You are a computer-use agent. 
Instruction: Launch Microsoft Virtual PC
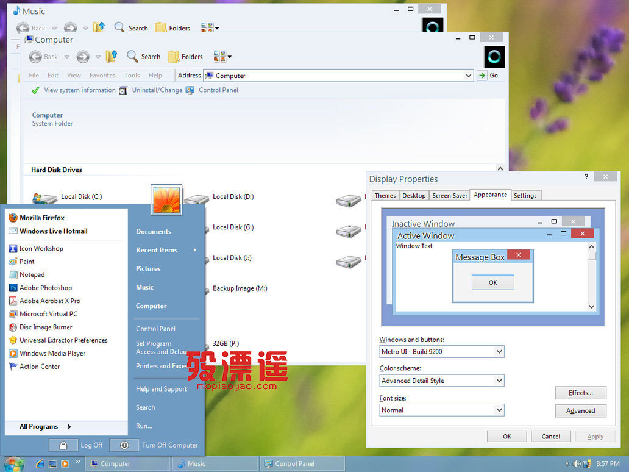tap(43, 314)
